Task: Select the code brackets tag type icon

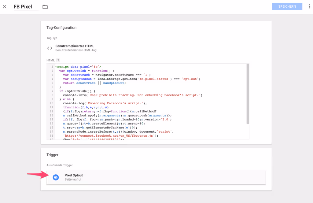Action: [x=50, y=48]
